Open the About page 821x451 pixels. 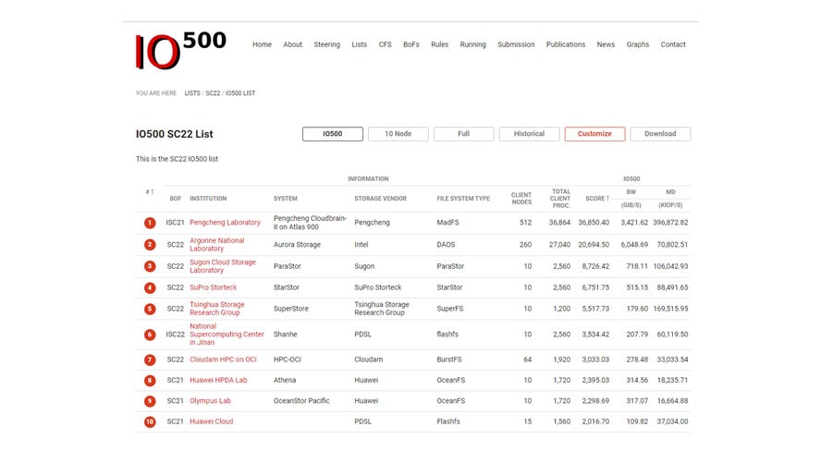pyautogui.click(x=293, y=44)
